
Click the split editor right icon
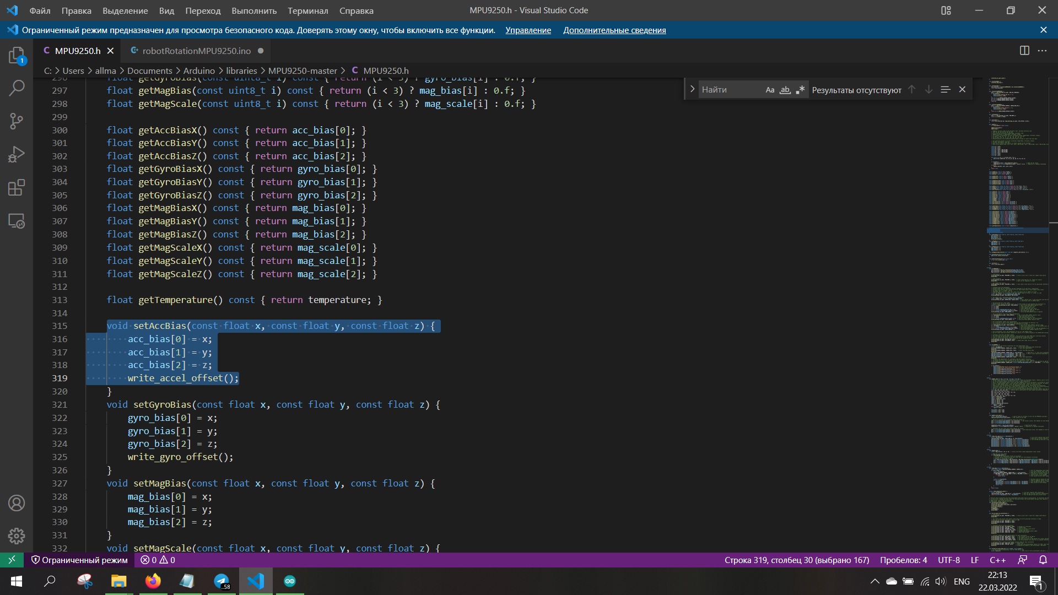click(1024, 51)
